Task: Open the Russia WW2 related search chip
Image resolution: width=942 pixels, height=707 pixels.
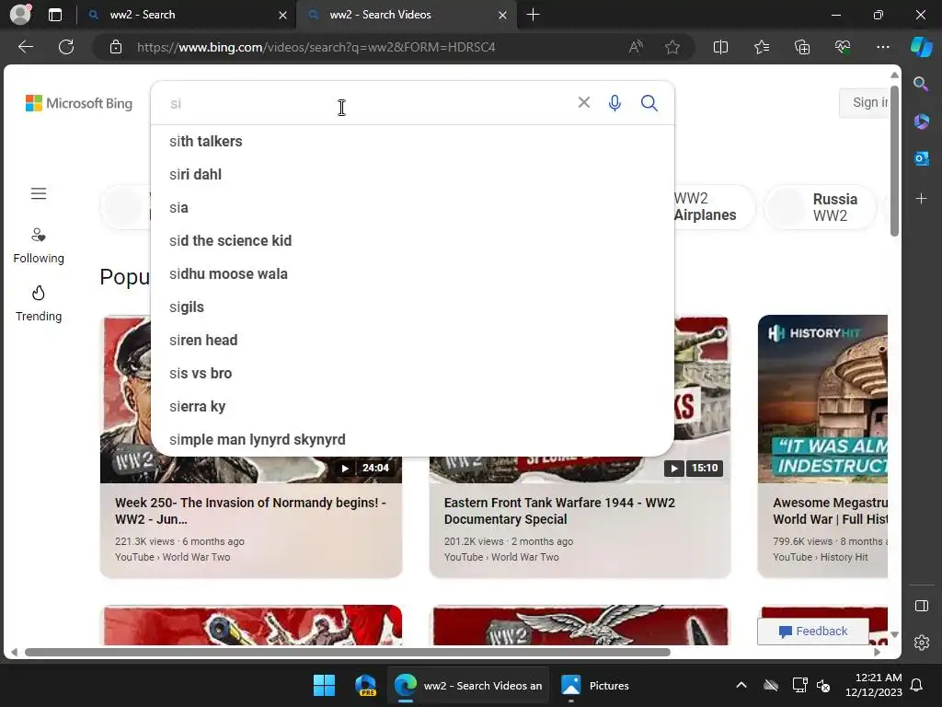Action: 820,207
